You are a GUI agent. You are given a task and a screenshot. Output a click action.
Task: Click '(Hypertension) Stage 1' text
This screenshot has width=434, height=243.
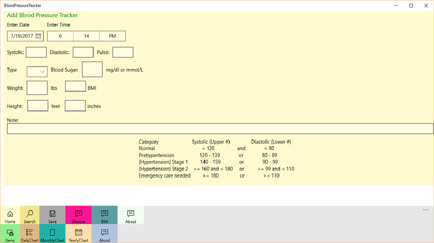coord(163,162)
